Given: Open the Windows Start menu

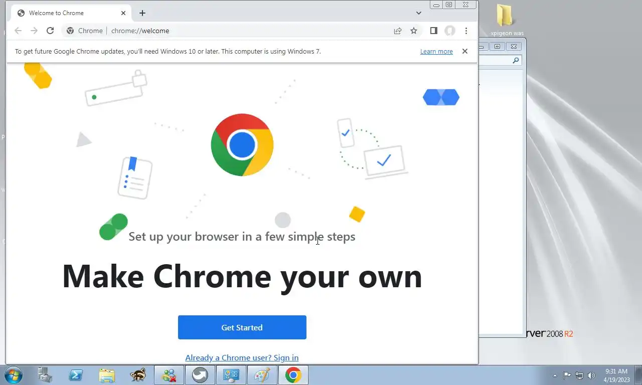Looking at the screenshot, I should pyautogui.click(x=14, y=375).
